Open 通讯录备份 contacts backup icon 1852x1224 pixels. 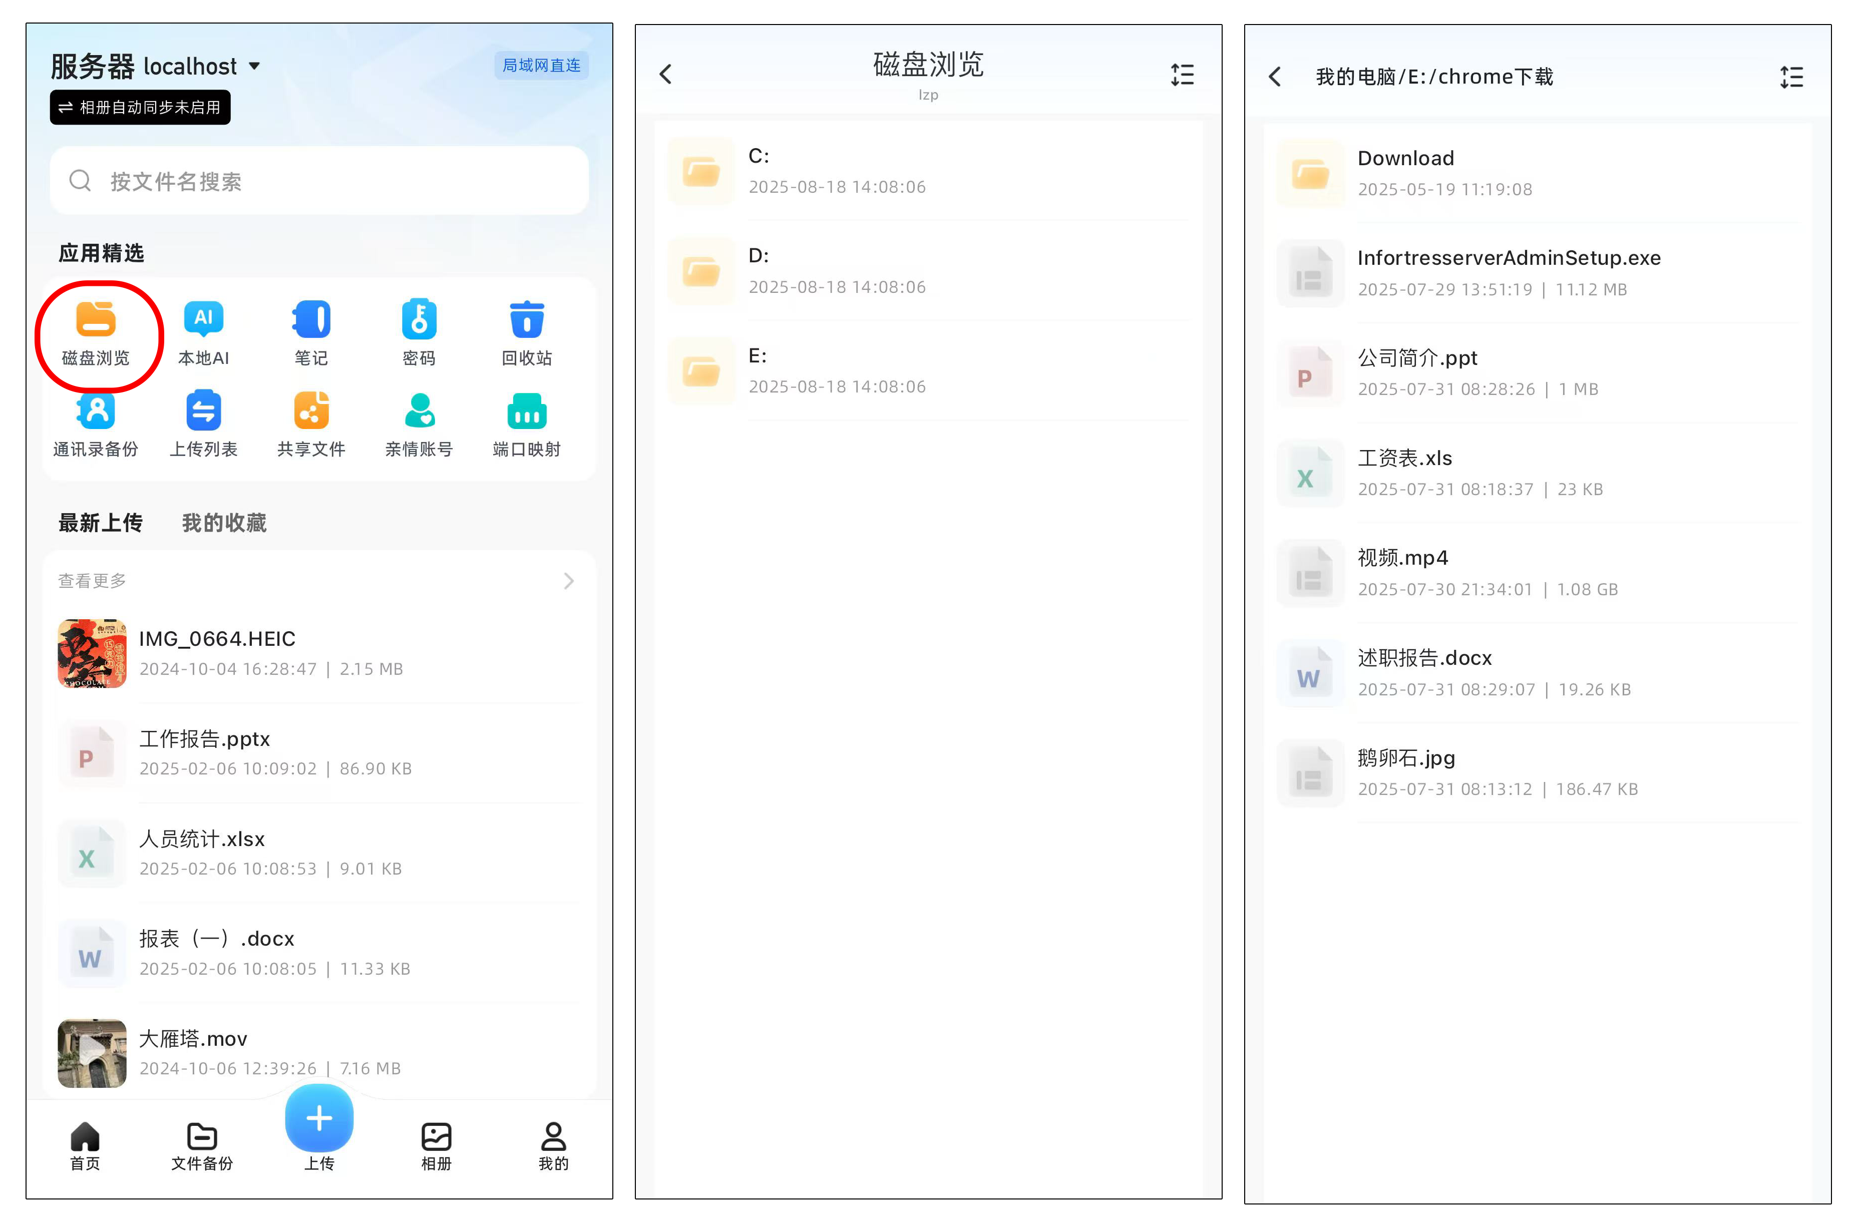coord(95,412)
